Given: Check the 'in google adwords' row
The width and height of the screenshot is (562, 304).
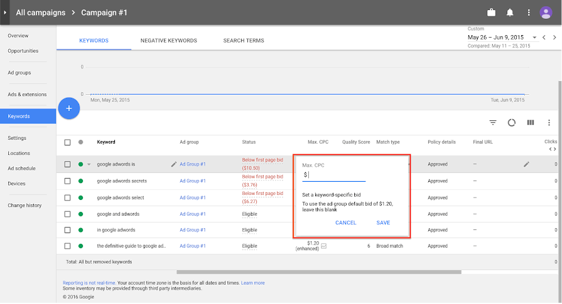Looking at the screenshot, I should (x=67, y=230).
